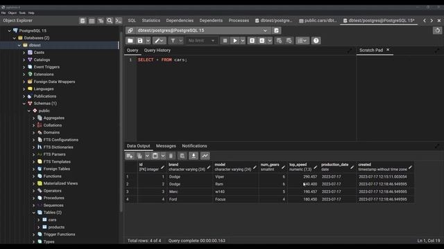Open the copy options dropdown in results toolbar
The width and height of the screenshot is (444, 249).
pyautogui.click(x=147, y=156)
